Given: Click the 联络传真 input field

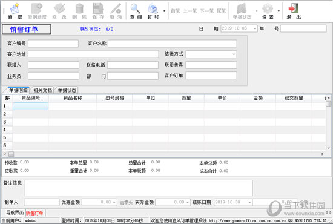Looking at the screenshot, I should [211, 65].
